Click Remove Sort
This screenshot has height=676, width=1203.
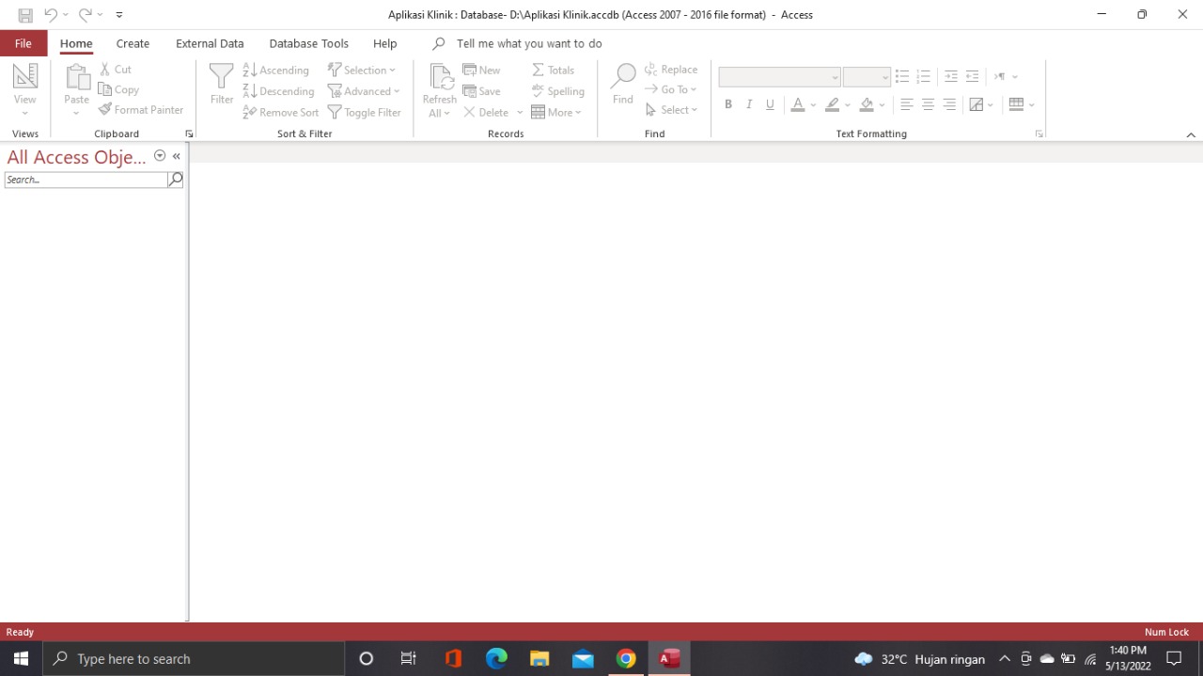281,113
